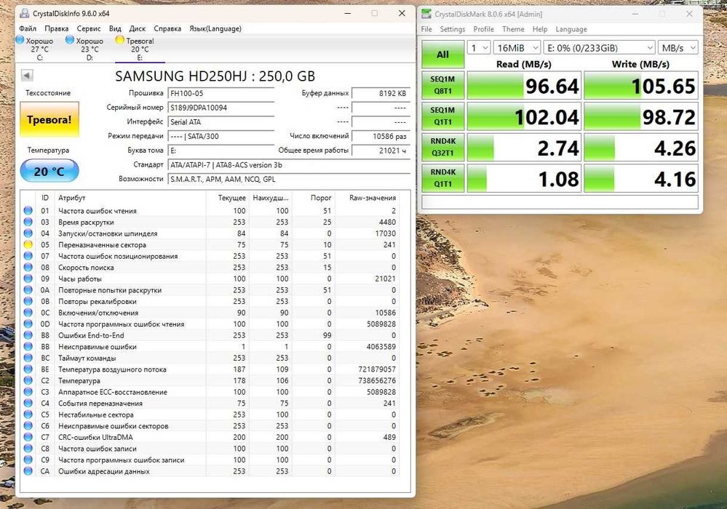Image resolution: width=727 pixels, height=509 pixels.
Task: Open the 16MiB test size dropdown
Action: 517,48
